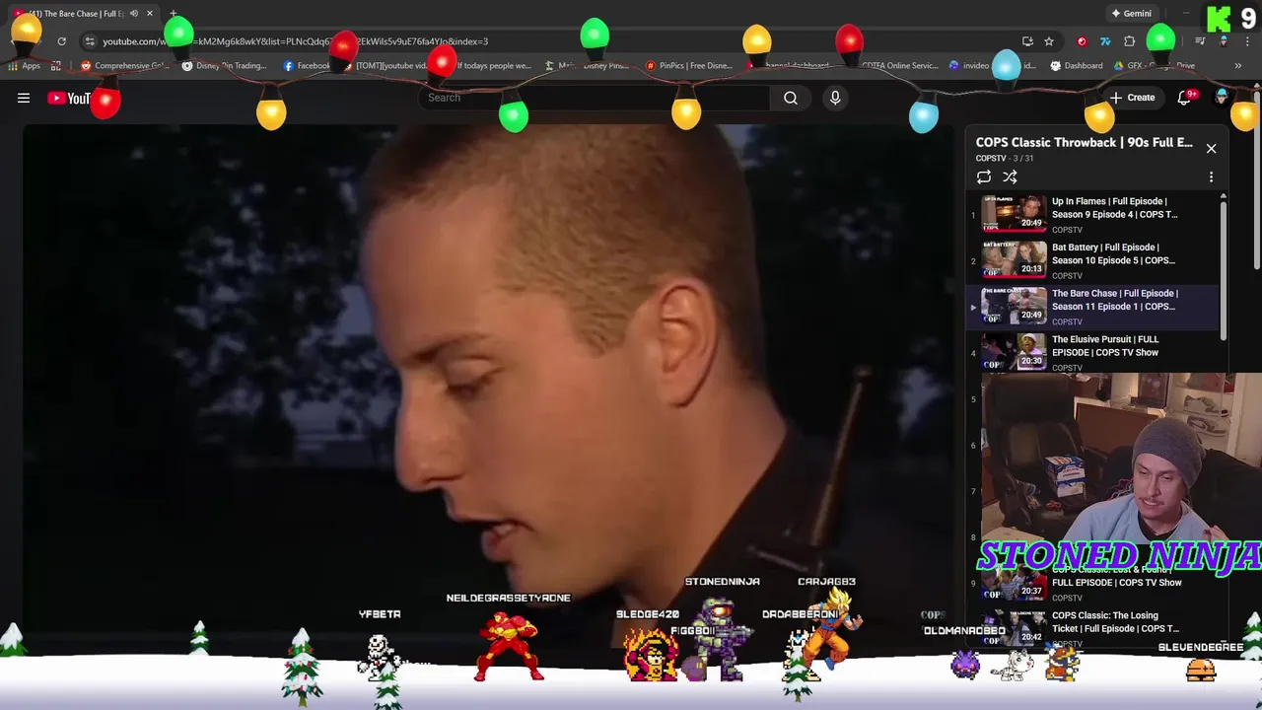Click the red circle extension icon

click(x=1082, y=41)
